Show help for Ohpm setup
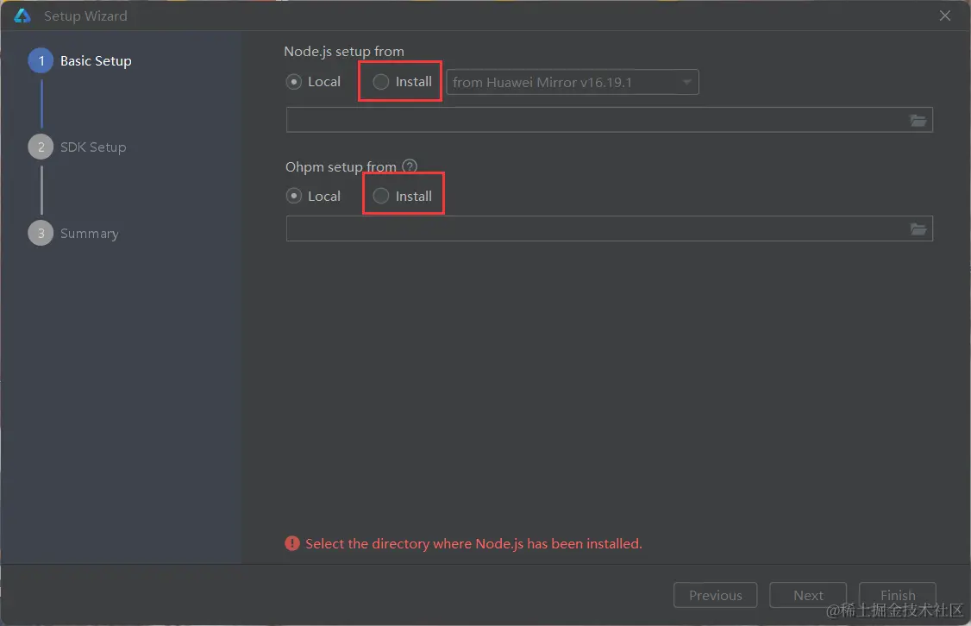Image resolution: width=971 pixels, height=626 pixels. coord(410,166)
